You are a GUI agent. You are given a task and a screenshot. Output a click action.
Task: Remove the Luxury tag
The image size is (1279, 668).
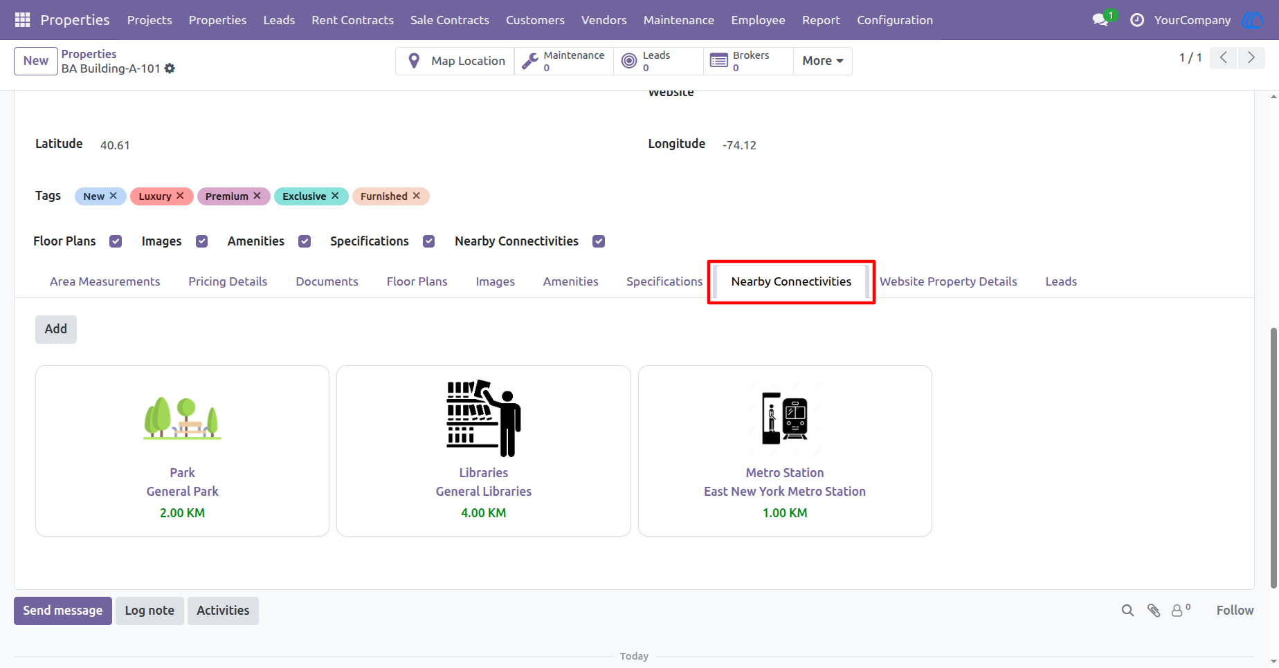(x=180, y=196)
